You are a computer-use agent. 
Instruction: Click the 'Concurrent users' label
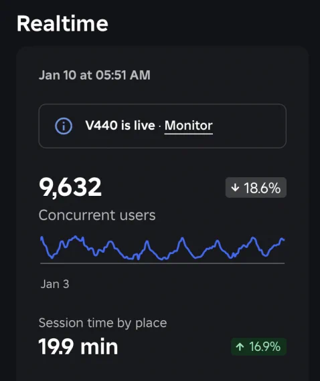point(97,215)
